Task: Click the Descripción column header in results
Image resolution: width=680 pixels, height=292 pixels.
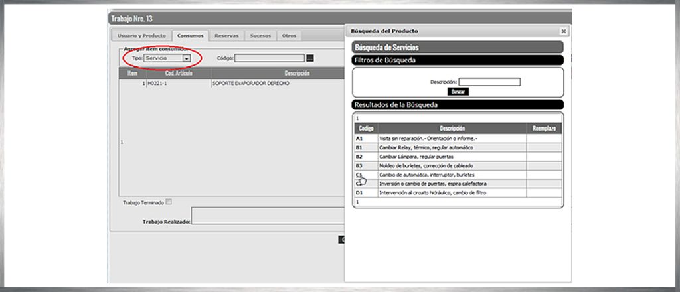Action: click(452, 128)
